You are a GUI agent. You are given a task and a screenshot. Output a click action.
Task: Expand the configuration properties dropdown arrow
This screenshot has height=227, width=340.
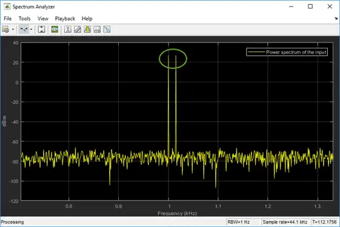(13, 29)
